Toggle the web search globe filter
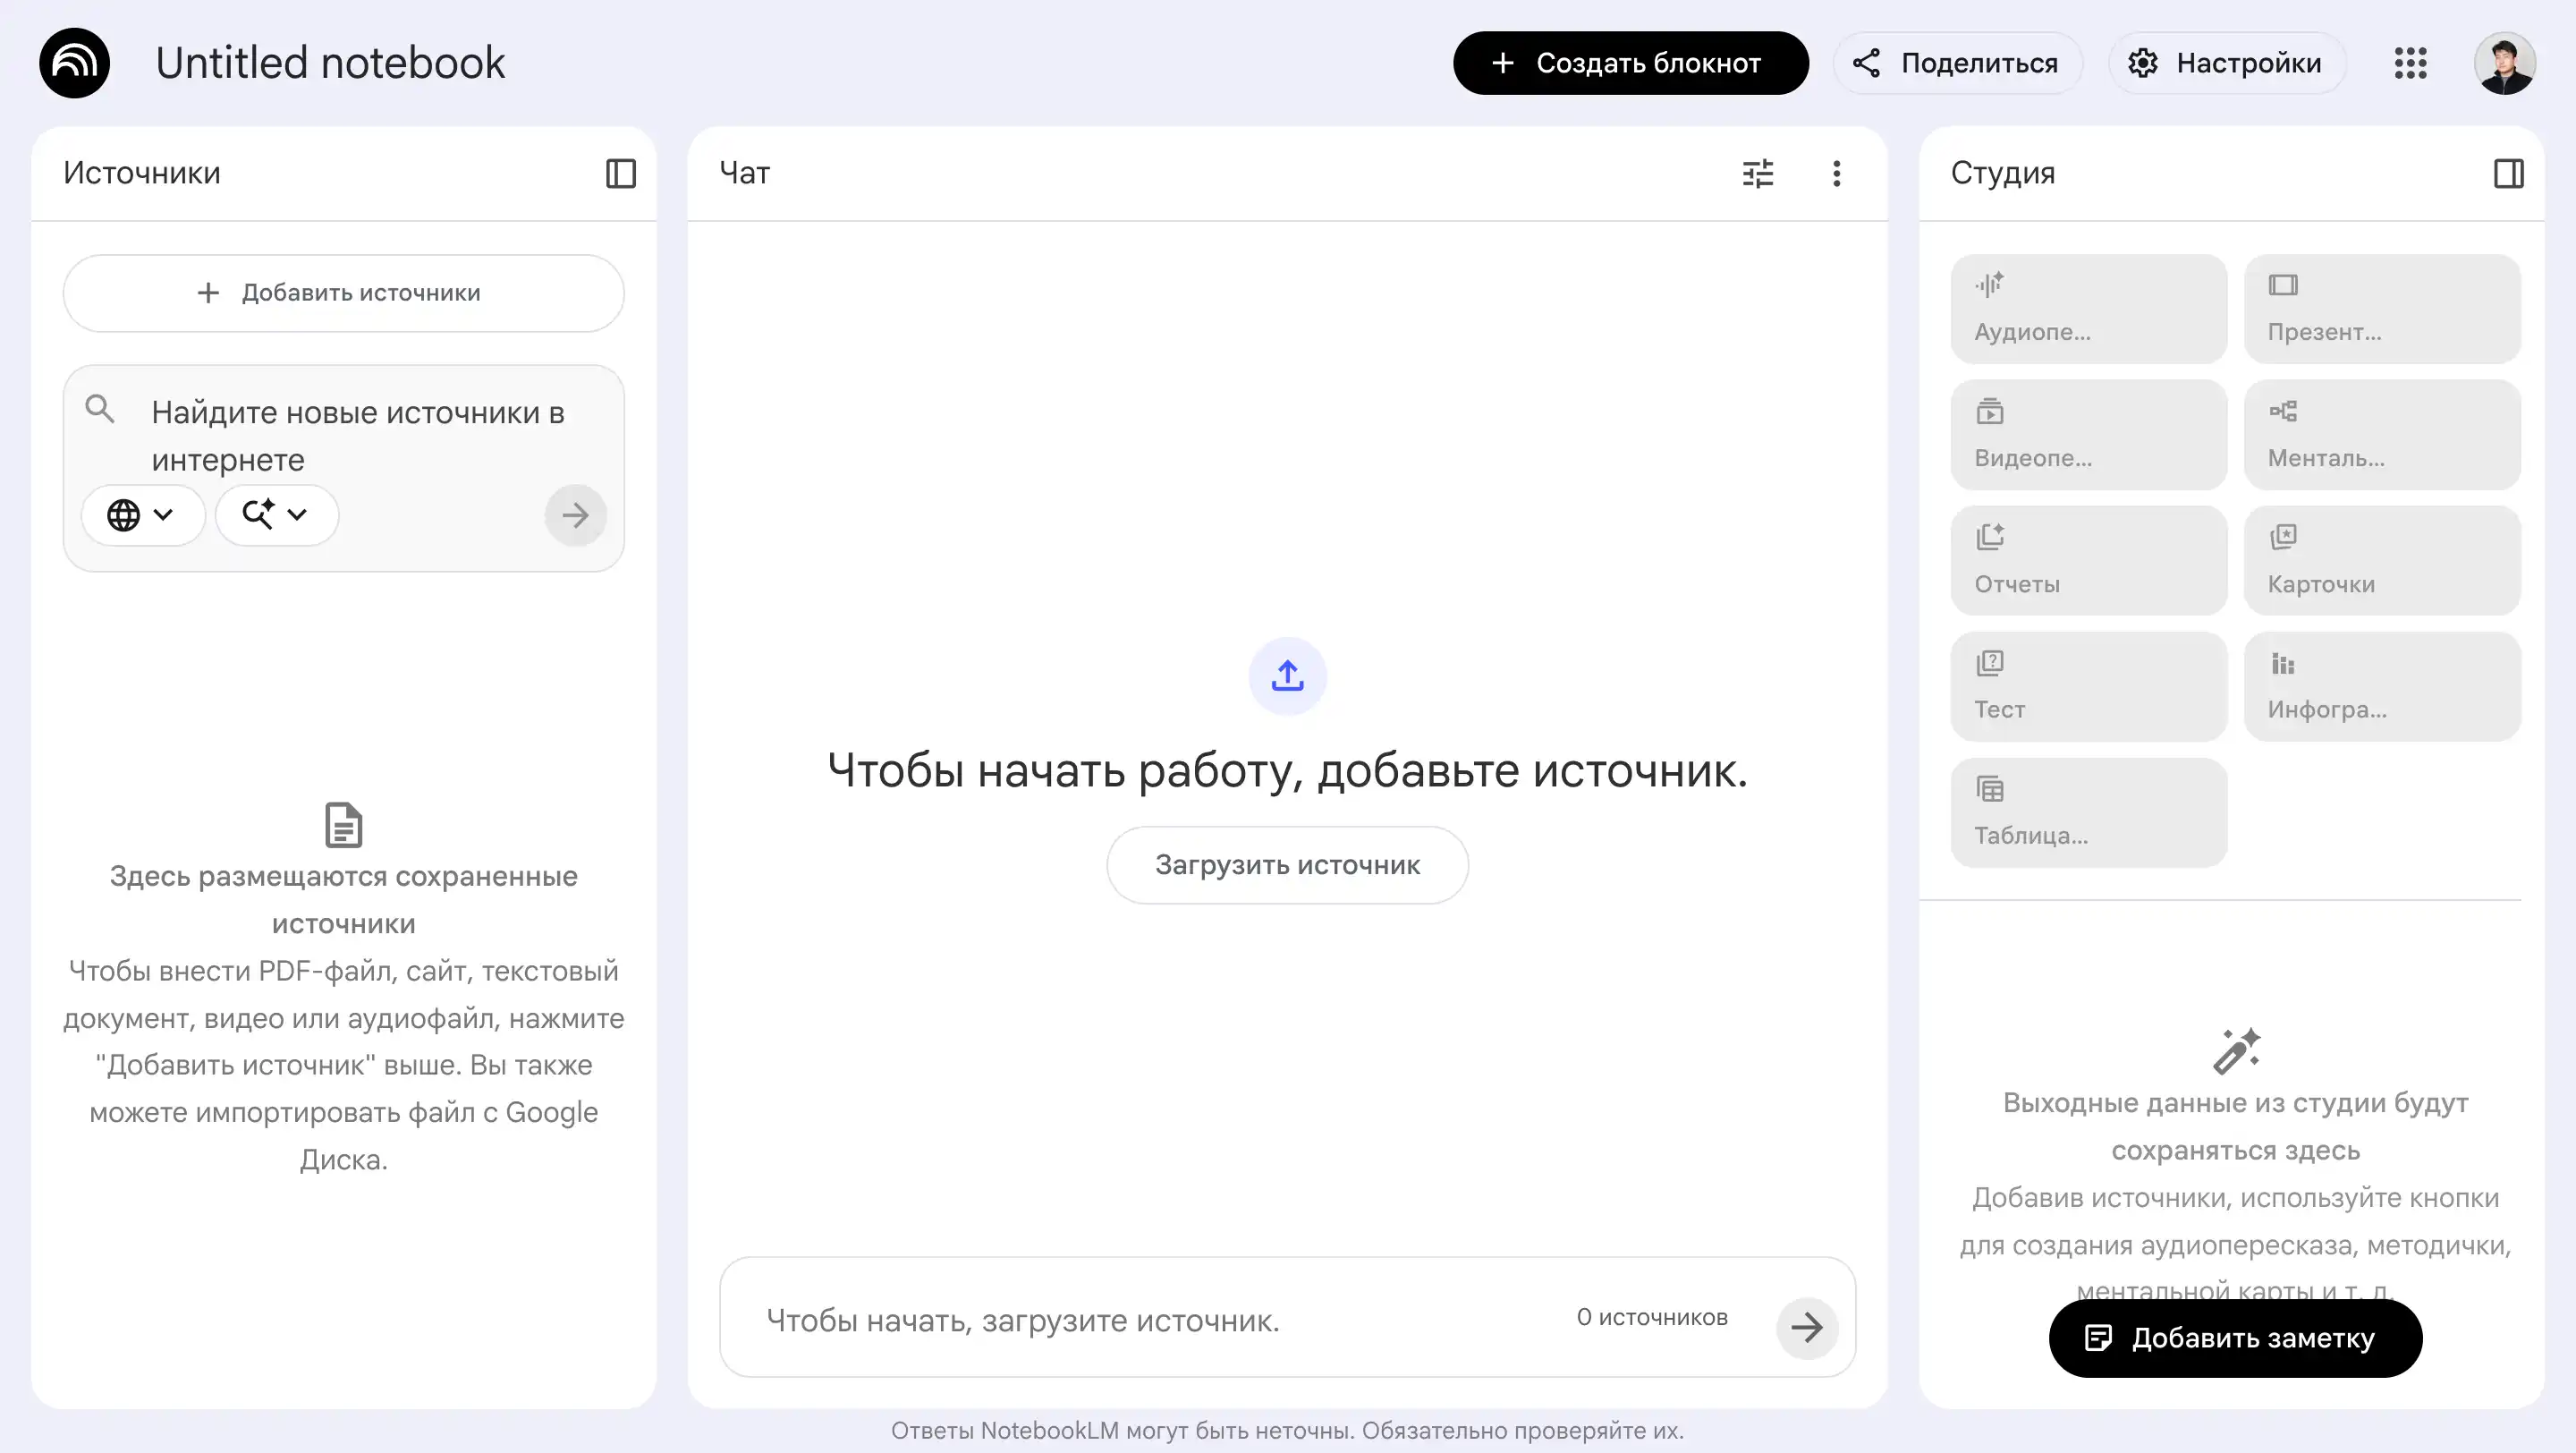The image size is (2576, 1453). [143, 515]
